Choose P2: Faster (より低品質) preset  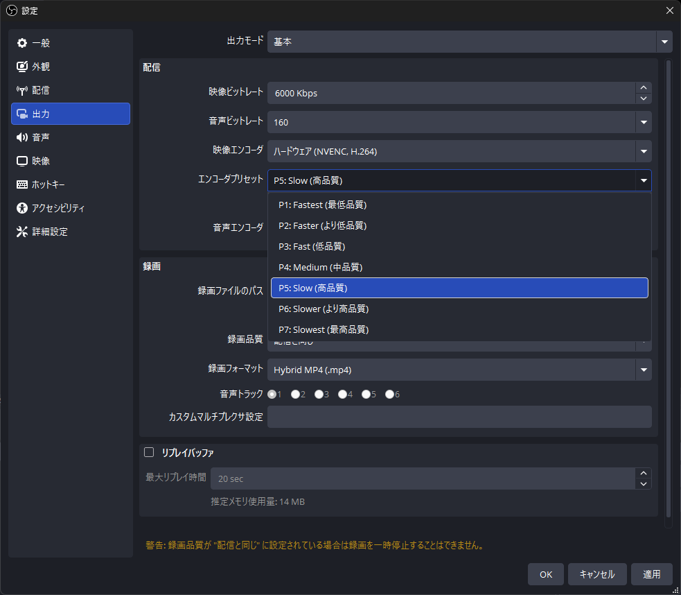tap(459, 225)
